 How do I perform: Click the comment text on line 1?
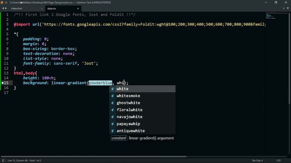pyautogui.click(x=75, y=14)
